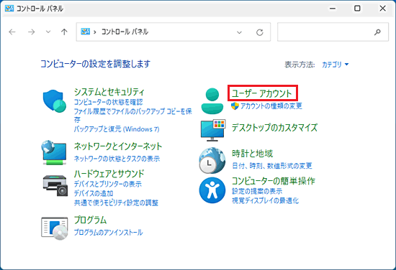396x270 pixels.
Task: Close the Control Panel window
Action: [382, 9]
